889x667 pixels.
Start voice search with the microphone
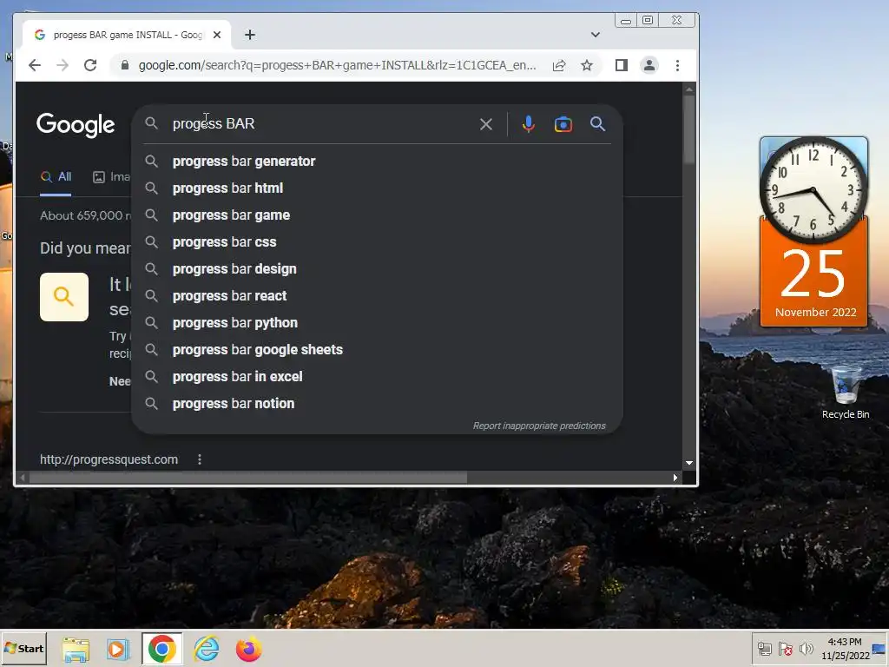pos(529,124)
